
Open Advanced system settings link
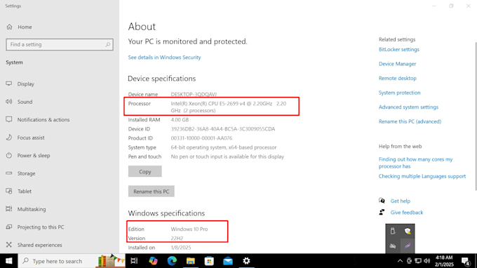click(408, 107)
